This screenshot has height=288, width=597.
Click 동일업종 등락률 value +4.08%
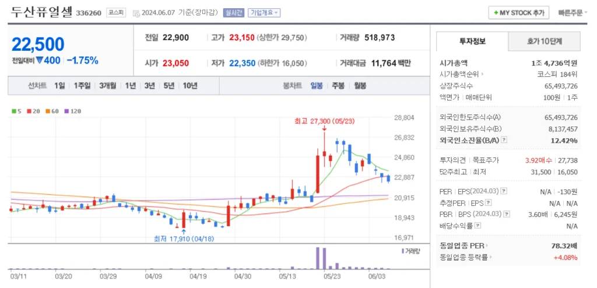[566, 258]
